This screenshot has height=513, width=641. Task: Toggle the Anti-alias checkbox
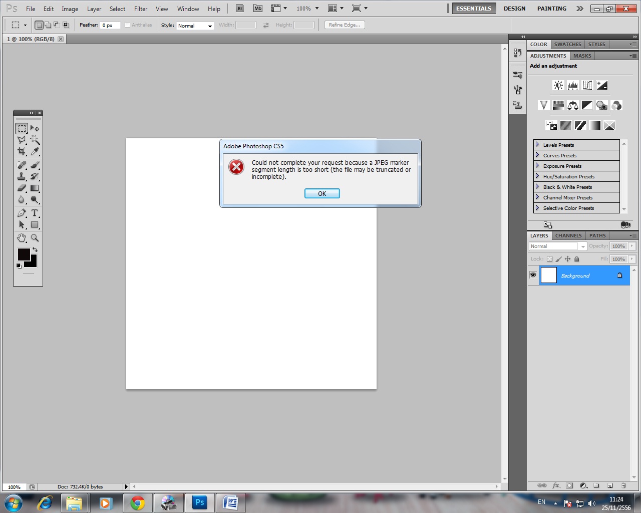point(127,25)
